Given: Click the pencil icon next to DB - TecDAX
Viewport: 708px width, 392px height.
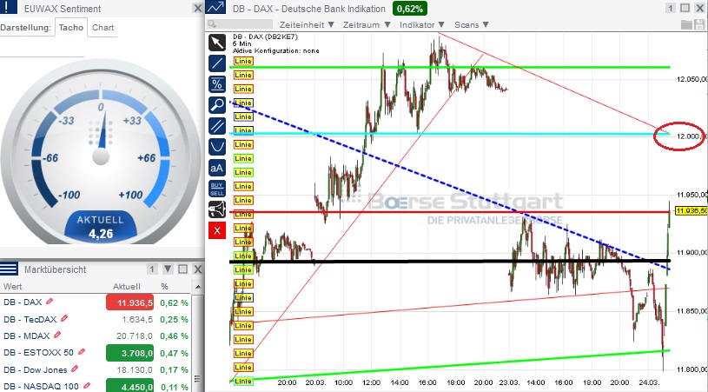Looking at the screenshot, I should [x=64, y=318].
